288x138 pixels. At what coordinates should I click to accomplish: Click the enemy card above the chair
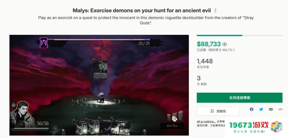click(100, 70)
